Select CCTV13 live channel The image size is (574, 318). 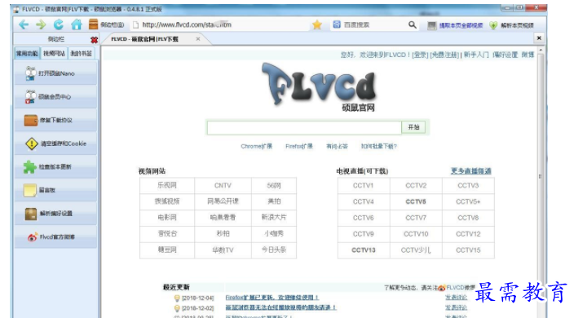click(364, 250)
